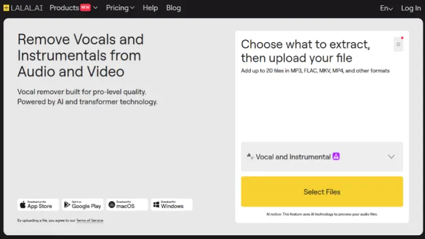Image resolution: width=425 pixels, height=239 pixels.
Task: Download the macOS app
Action: coord(127,204)
